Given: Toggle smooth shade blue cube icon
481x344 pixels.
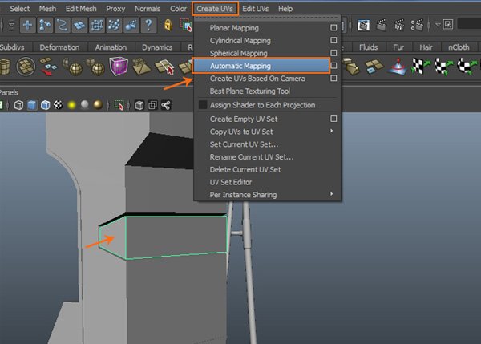Looking at the screenshot, I should 32,105.
